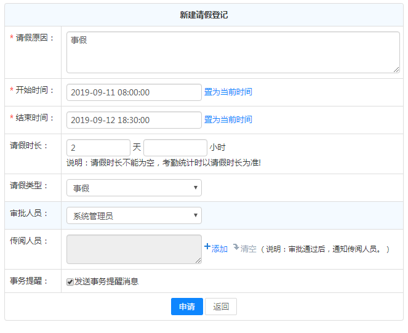Click 置为当前时间 next to 开始时间
Image resolution: width=408 pixels, height=333 pixels.
[x=228, y=92]
